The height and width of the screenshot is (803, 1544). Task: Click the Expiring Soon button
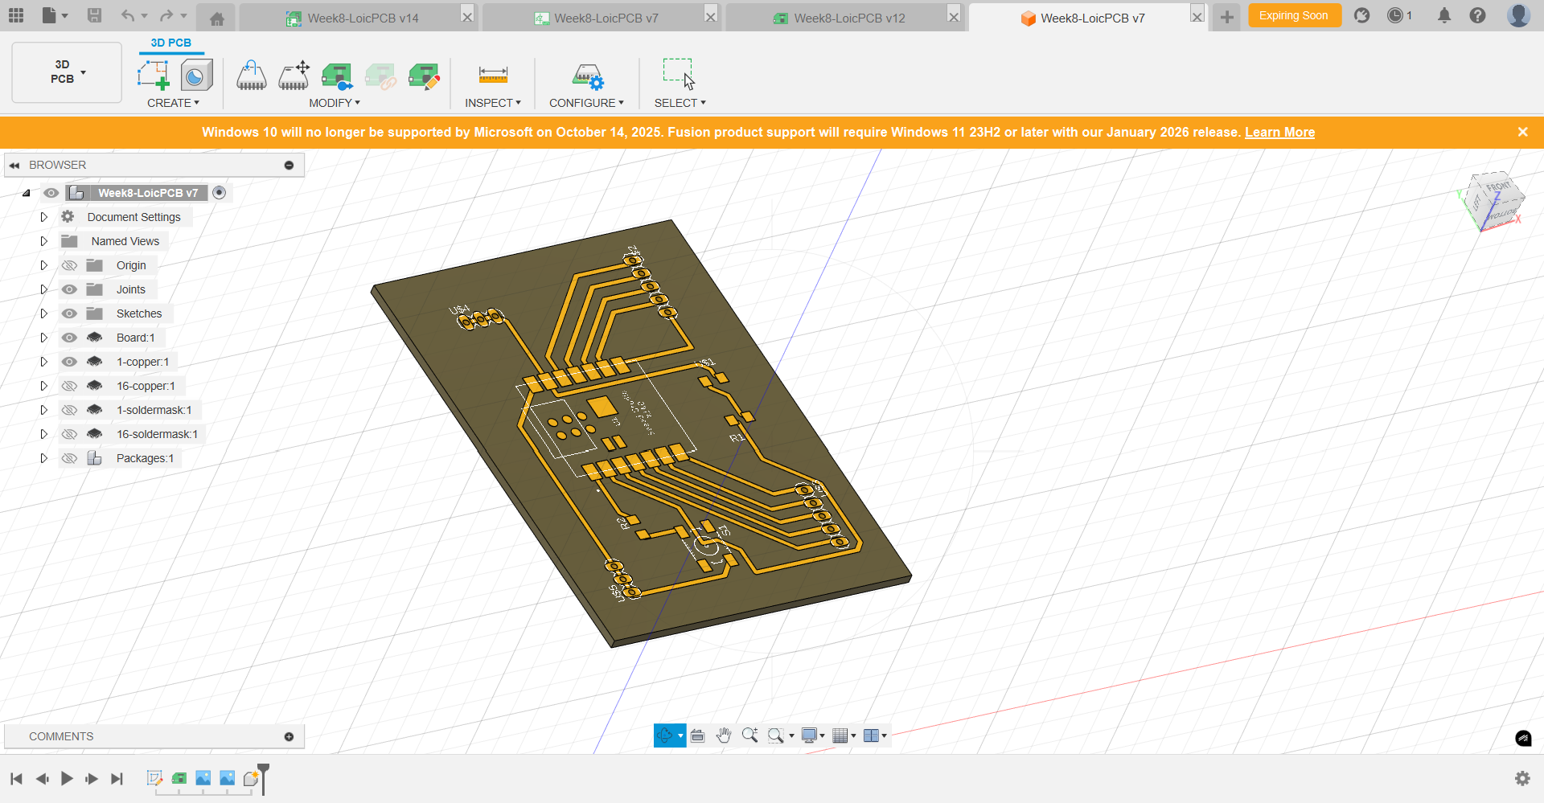click(1293, 16)
